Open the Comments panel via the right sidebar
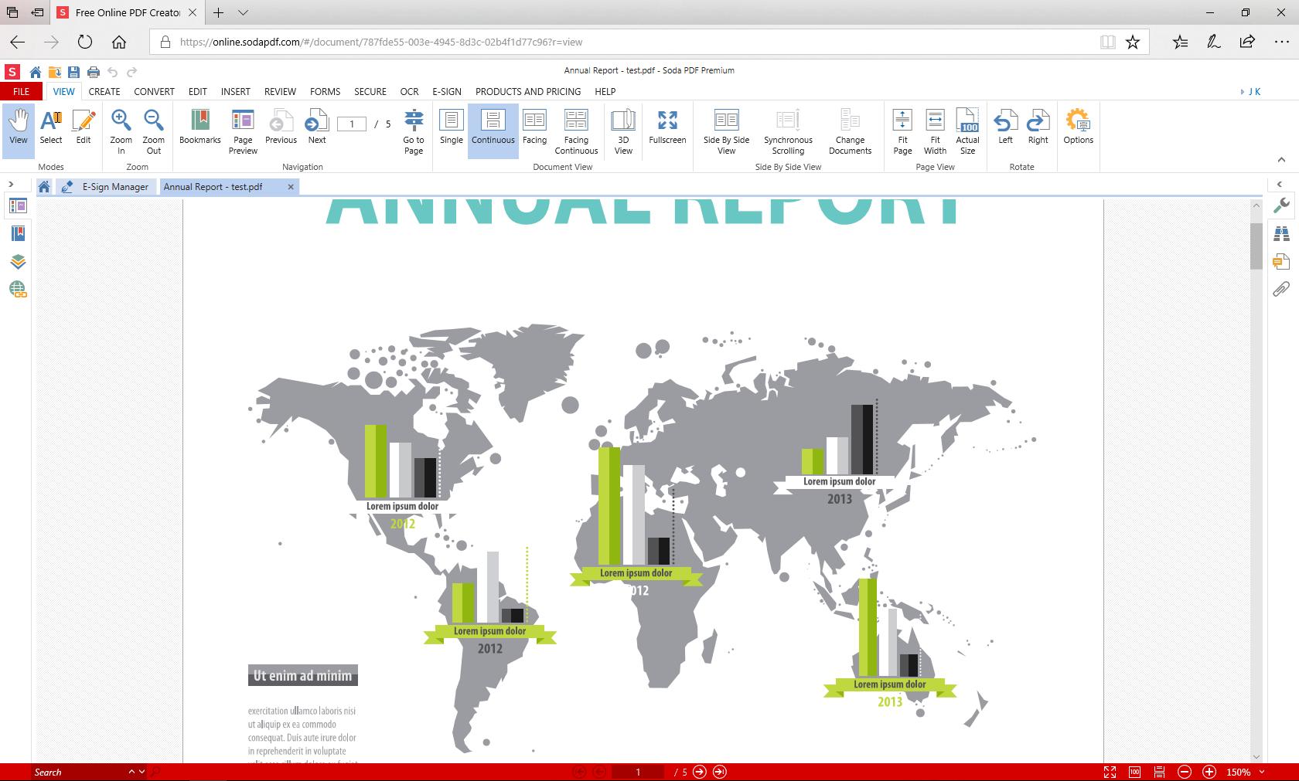 pos(1281,261)
